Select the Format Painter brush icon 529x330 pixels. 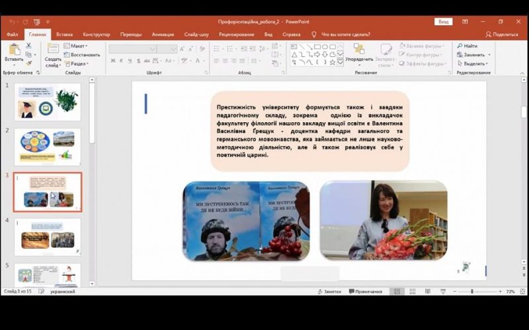[28, 64]
